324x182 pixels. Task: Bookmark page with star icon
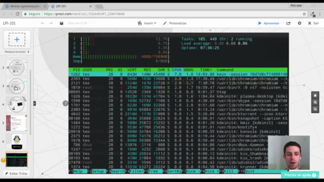304,14
